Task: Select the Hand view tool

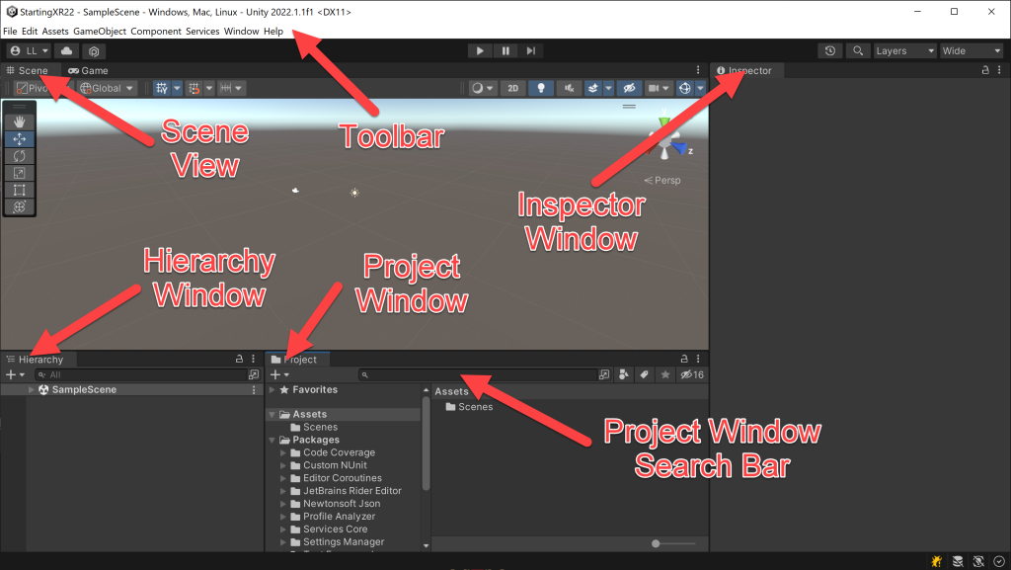Action: [x=20, y=122]
